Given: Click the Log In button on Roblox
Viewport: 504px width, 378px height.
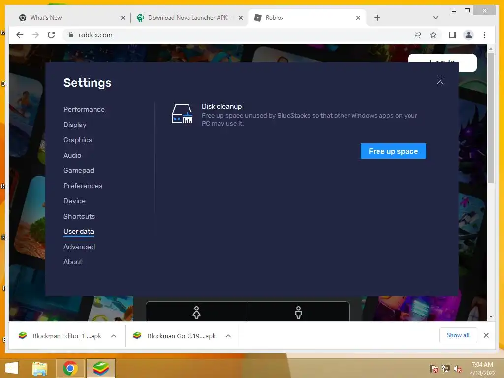Looking at the screenshot, I should tap(442, 63).
